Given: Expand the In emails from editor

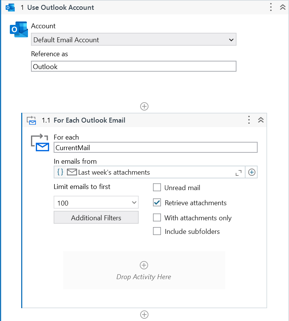Looking at the screenshot, I should tap(239, 173).
